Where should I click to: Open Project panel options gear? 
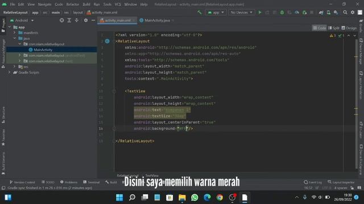click(x=86, y=20)
